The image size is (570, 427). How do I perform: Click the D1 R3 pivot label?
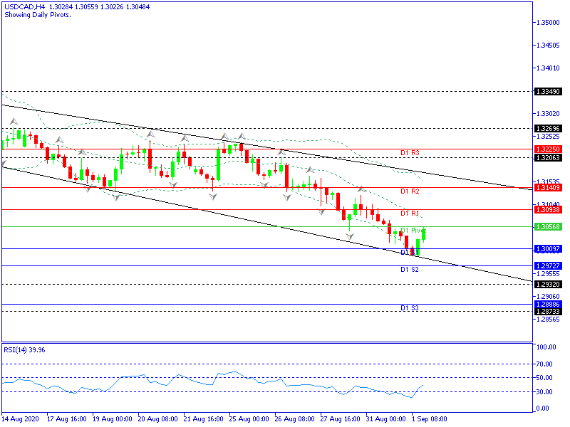point(409,153)
